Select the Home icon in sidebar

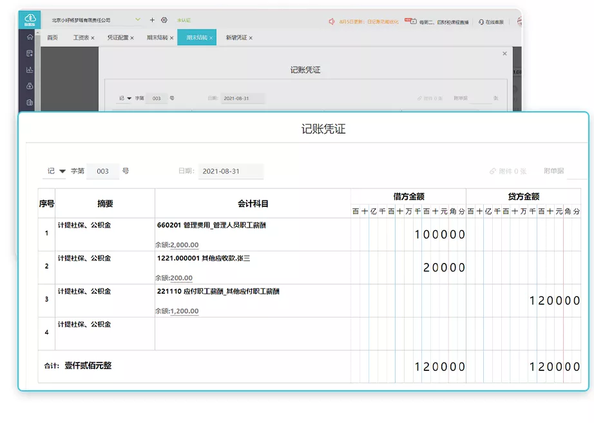[29, 36]
